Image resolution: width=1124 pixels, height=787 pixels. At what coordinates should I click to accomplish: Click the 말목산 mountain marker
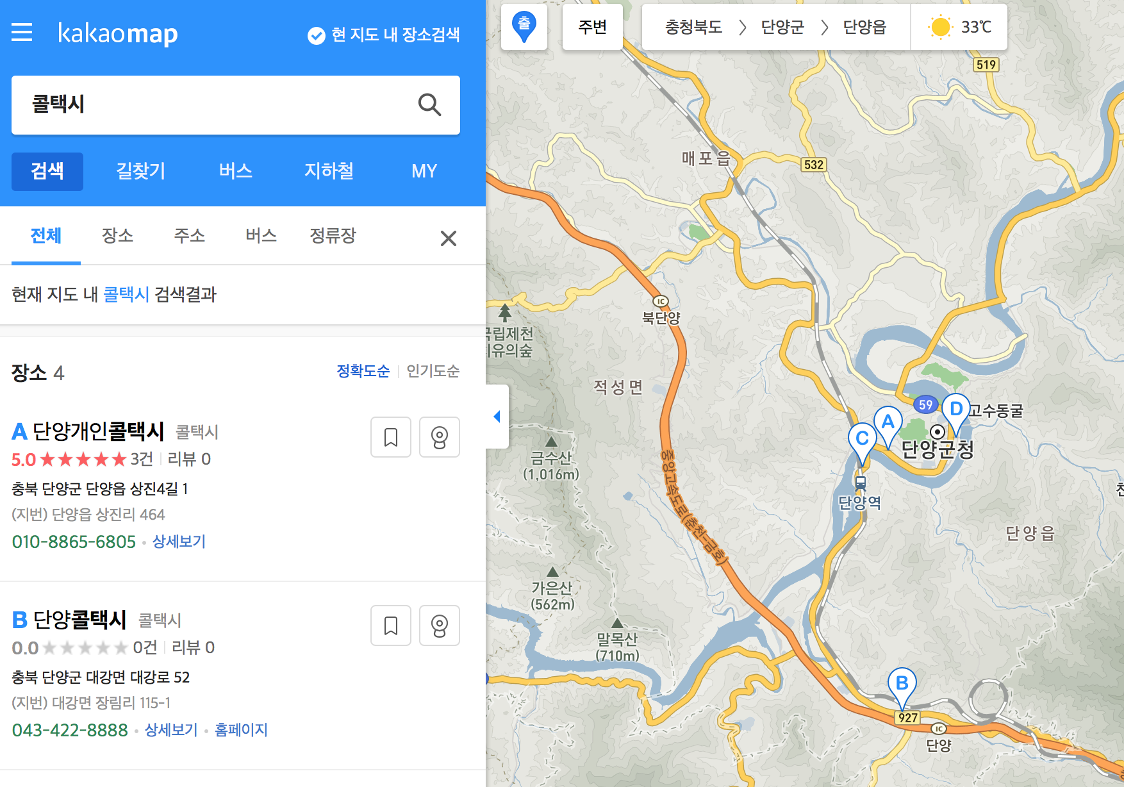pyautogui.click(x=617, y=624)
